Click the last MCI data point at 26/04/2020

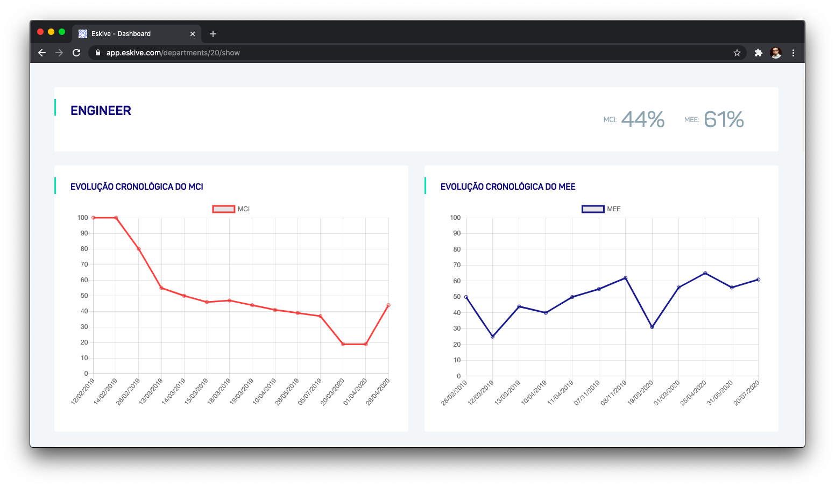click(388, 305)
